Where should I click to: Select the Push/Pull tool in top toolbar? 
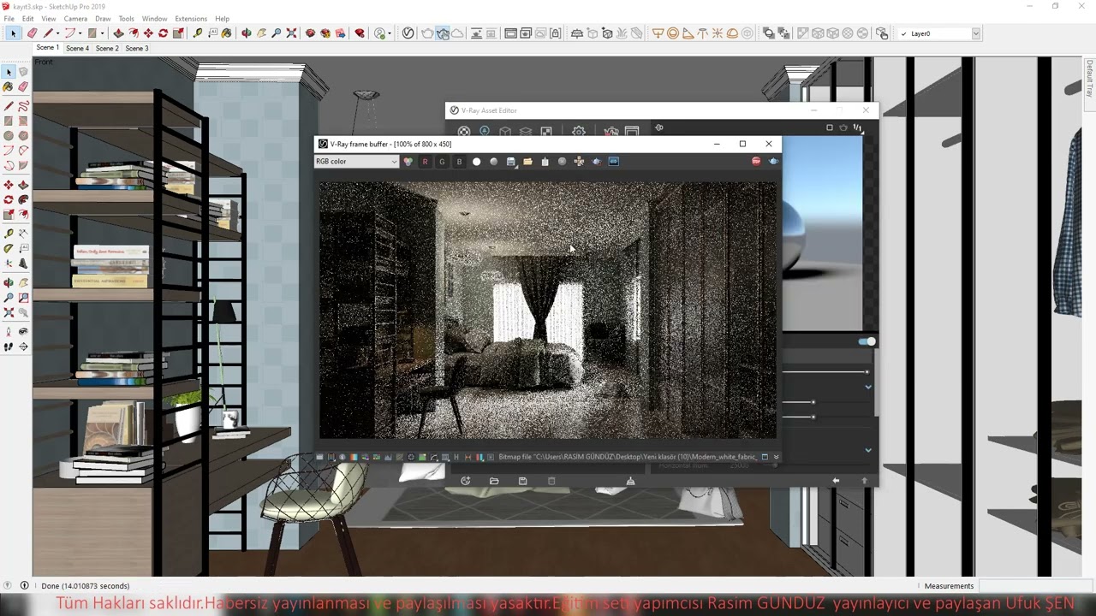[x=118, y=33]
